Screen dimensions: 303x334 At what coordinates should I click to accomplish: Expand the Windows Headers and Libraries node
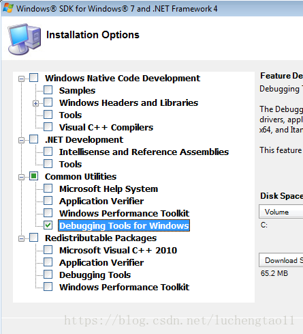(35, 104)
